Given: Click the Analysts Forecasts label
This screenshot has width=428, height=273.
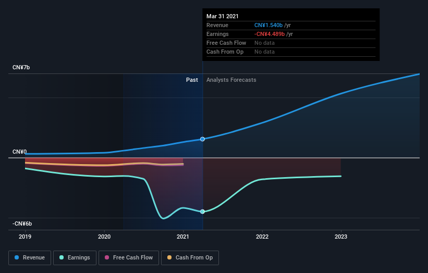Looking at the screenshot, I should point(231,80).
